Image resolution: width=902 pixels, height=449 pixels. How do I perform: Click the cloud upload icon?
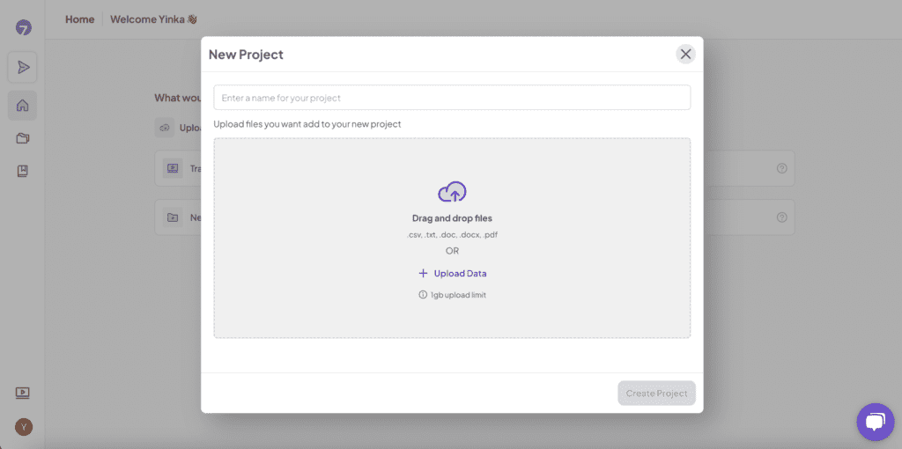[452, 191]
